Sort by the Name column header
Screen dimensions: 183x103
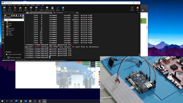click(x=14, y=20)
